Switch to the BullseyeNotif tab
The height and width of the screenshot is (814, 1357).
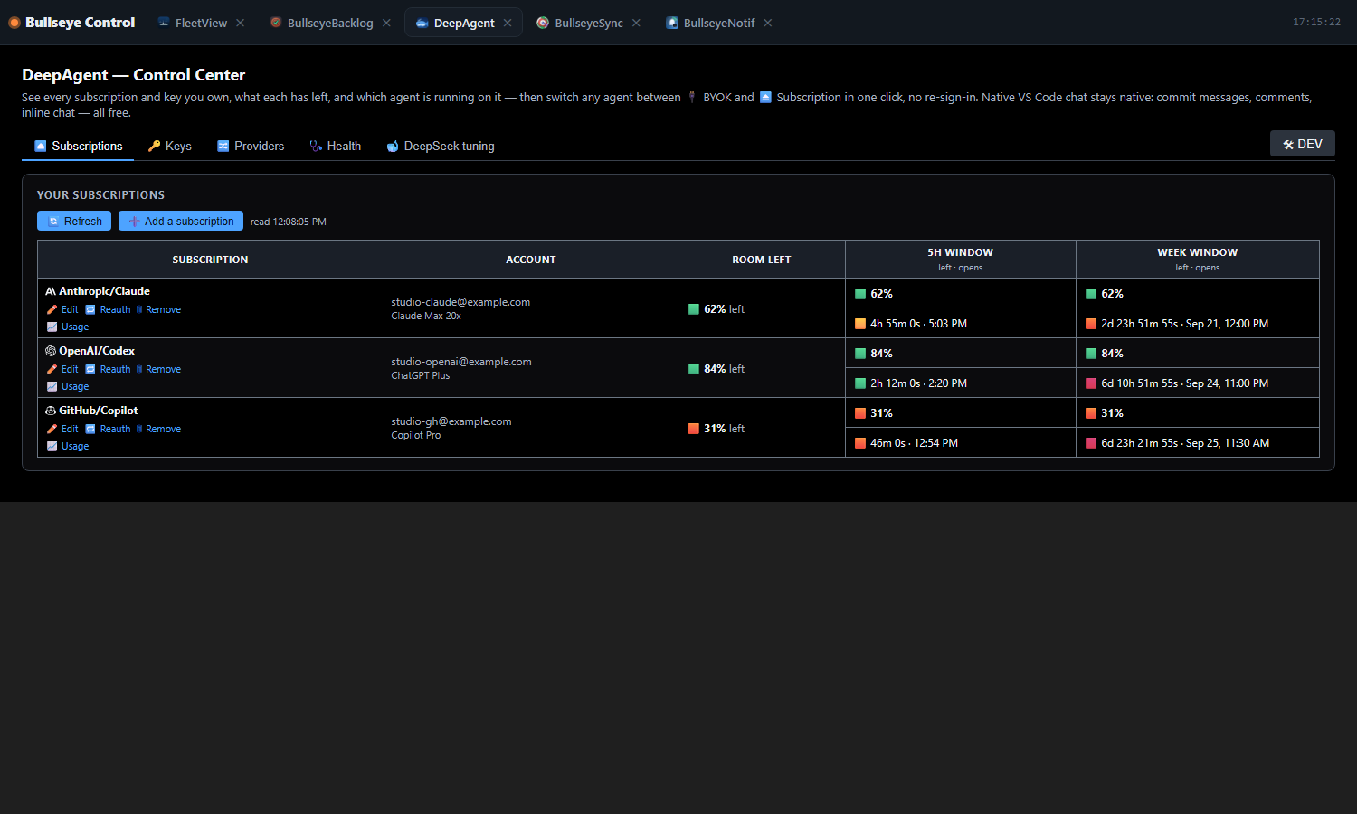pyautogui.click(x=718, y=23)
